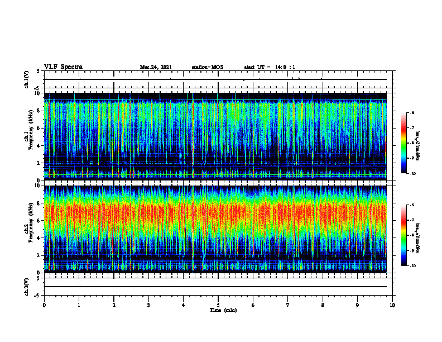Click the "ch.1(V)" waveform axis label
This screenshot has width=442, height=342.
26,79
